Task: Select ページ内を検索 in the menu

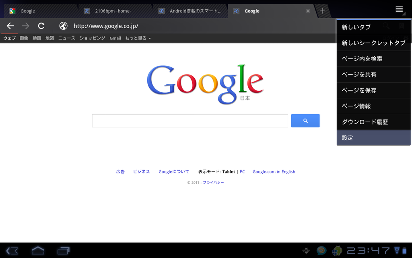Action: 373,59
